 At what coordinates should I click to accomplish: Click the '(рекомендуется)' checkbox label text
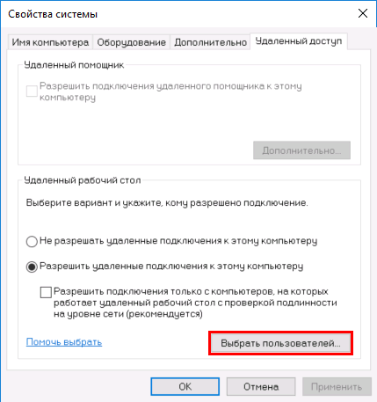[165, 314]
